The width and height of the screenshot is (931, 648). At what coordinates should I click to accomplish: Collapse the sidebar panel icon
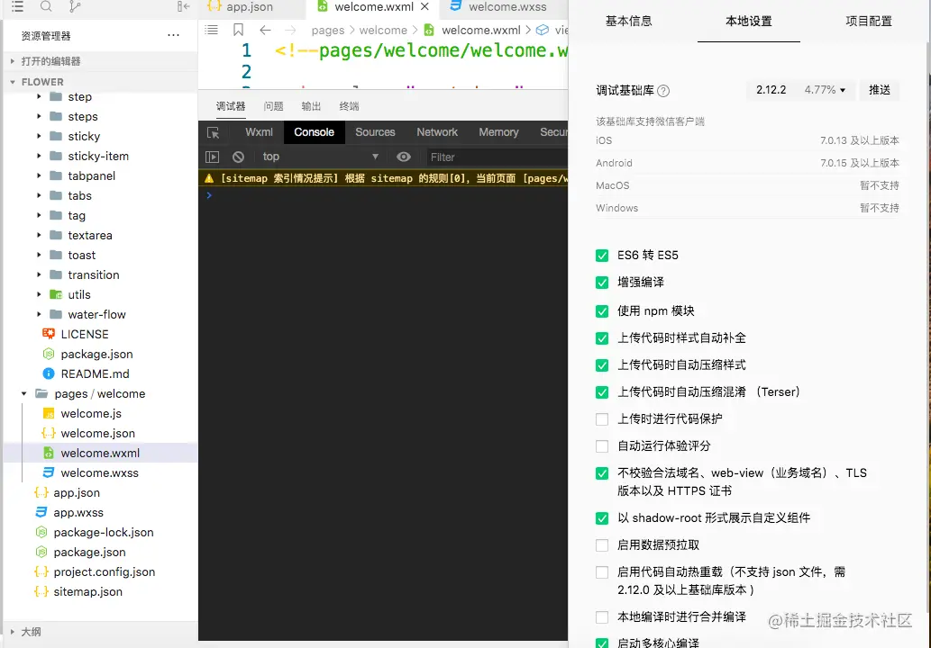(184, 6)
